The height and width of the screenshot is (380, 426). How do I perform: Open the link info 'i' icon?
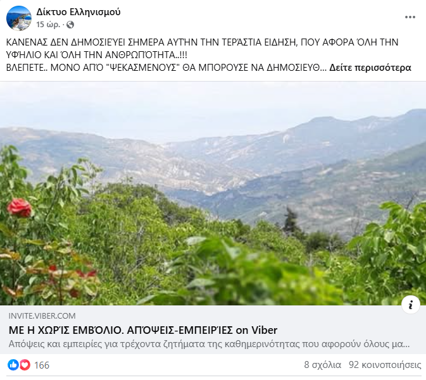click(x=411, y=305)
